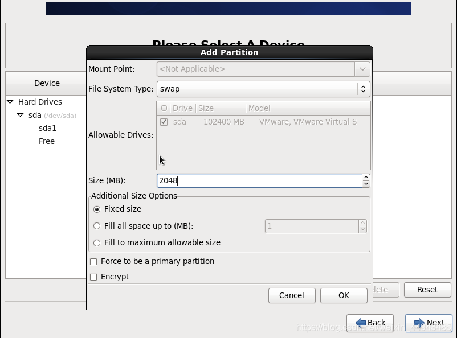The image size is (457, 338).
Task: Select Free space in the device tree
Action: (47, 141)
